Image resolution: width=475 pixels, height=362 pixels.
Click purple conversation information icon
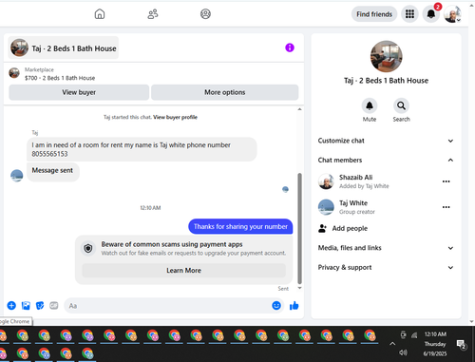coord(290,48)
